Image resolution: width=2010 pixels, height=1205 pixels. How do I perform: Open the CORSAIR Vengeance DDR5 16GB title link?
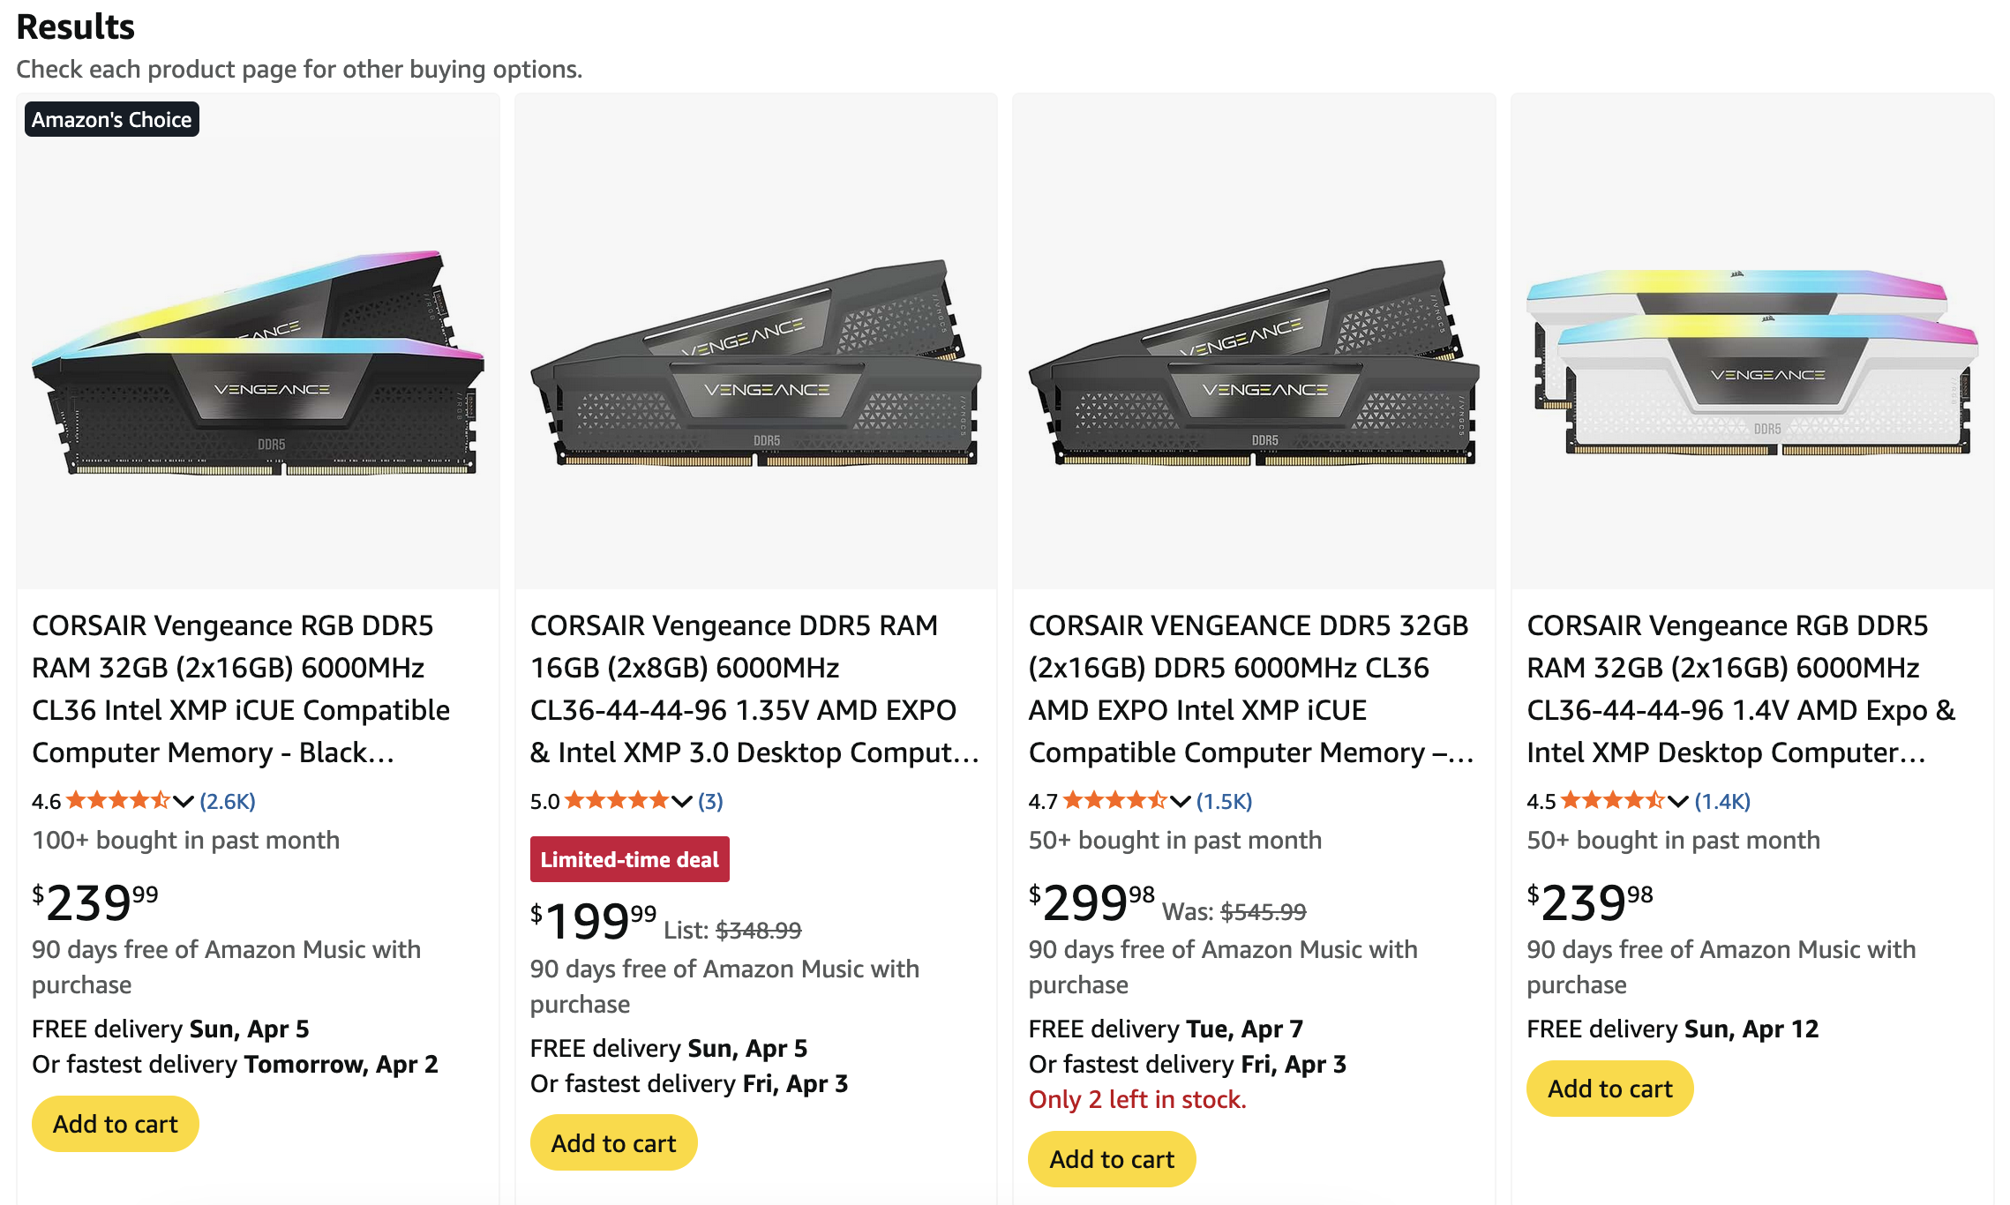tap(754, 688)
